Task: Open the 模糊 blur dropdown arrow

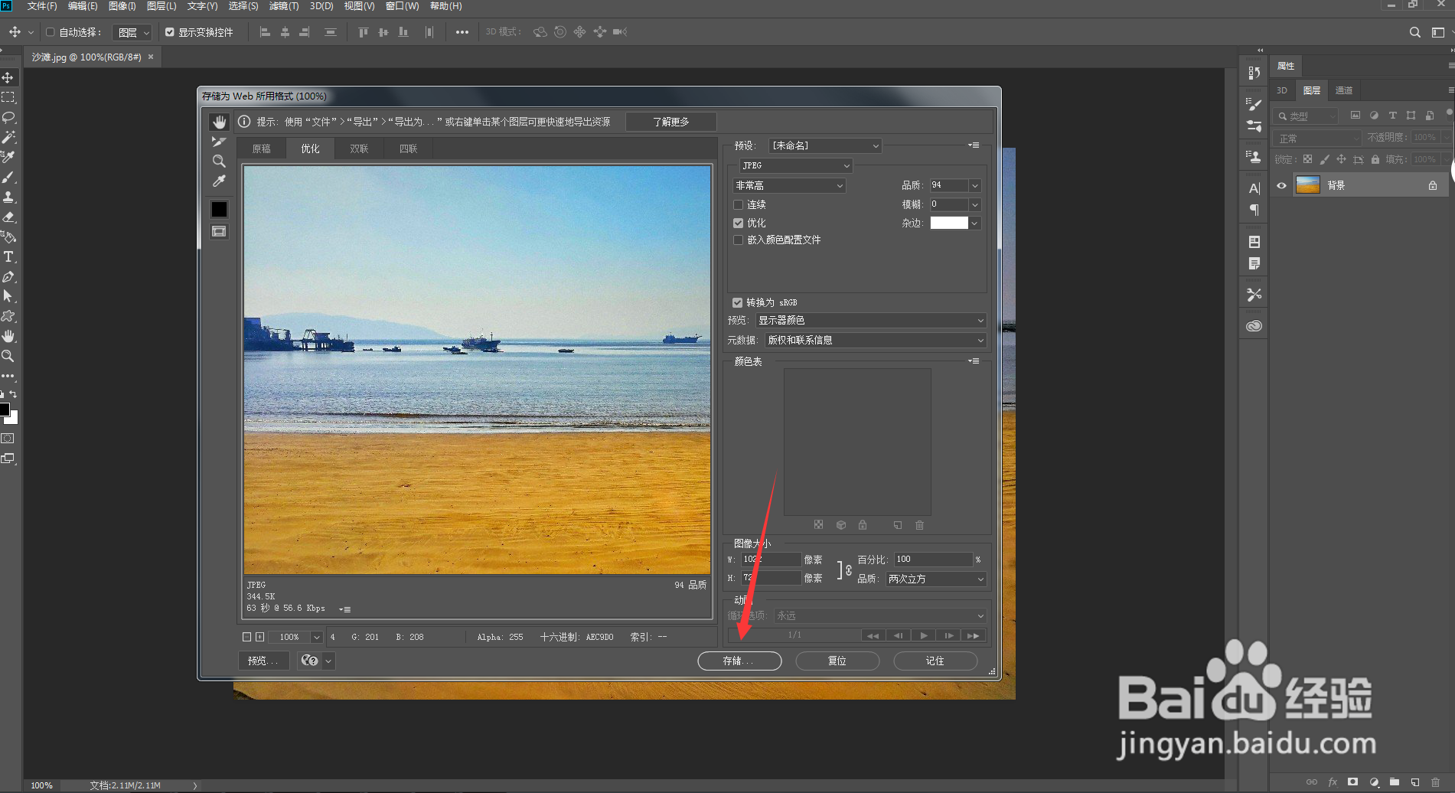Action: (974, 204)
